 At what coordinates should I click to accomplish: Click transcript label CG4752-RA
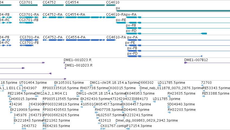point(52,15)
